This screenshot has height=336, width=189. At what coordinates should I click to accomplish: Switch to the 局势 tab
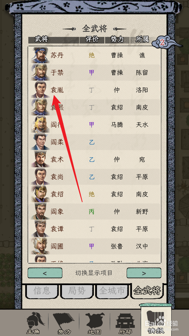click(x=77, y=291)
